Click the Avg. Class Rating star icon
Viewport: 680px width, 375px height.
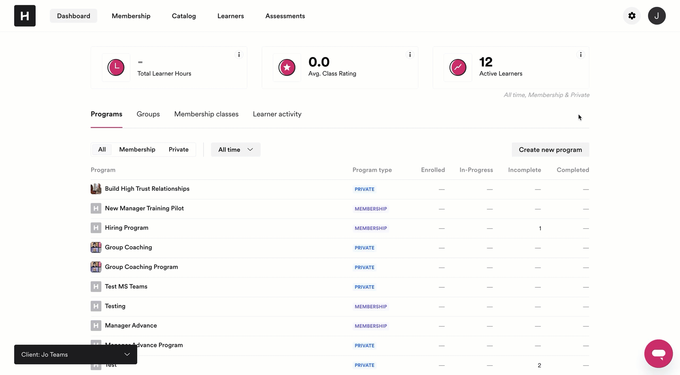[x=287, y=67]
